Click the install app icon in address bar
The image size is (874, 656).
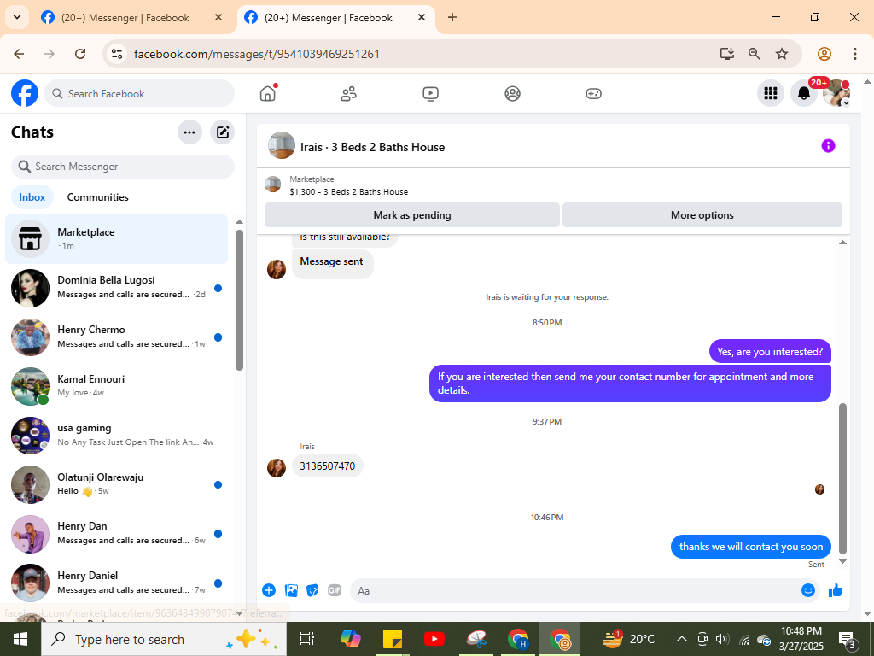coord(727,54)
